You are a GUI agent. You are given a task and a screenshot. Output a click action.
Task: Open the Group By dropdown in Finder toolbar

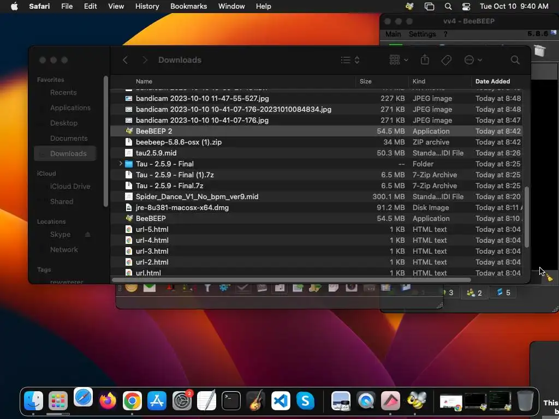point(399,60)
